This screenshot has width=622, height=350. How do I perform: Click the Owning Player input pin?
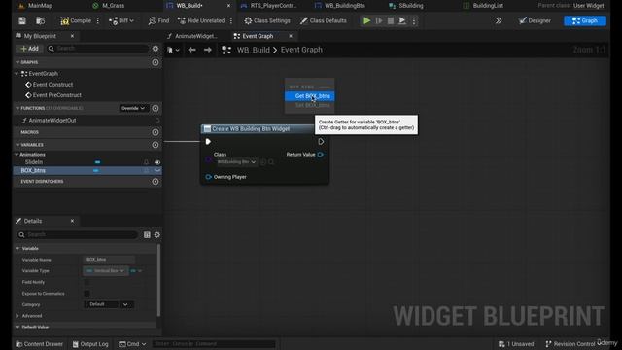(209, 177)
